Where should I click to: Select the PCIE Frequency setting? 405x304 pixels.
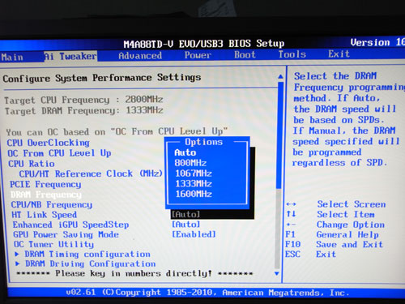pos(45,184)
